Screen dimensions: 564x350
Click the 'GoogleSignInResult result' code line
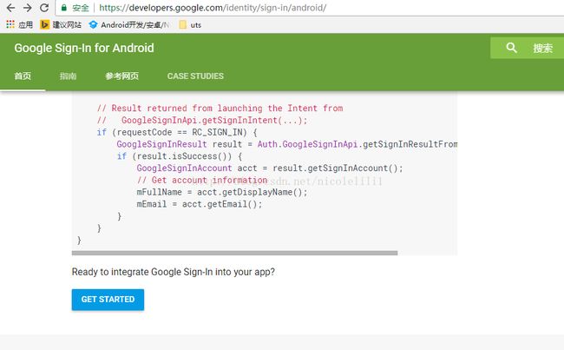point(287,144)
